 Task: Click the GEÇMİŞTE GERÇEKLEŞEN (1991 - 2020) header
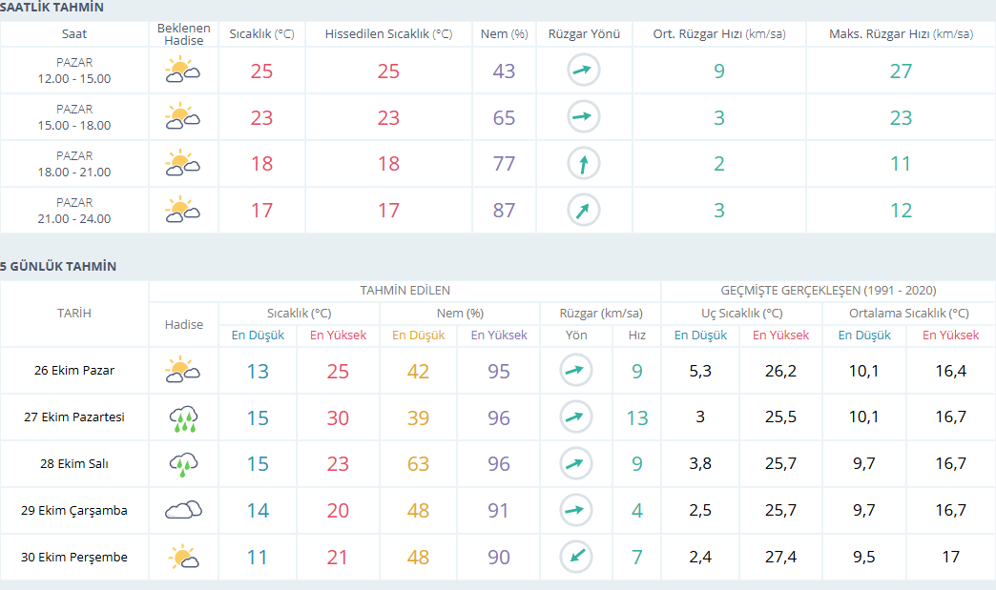coord(828,290)
